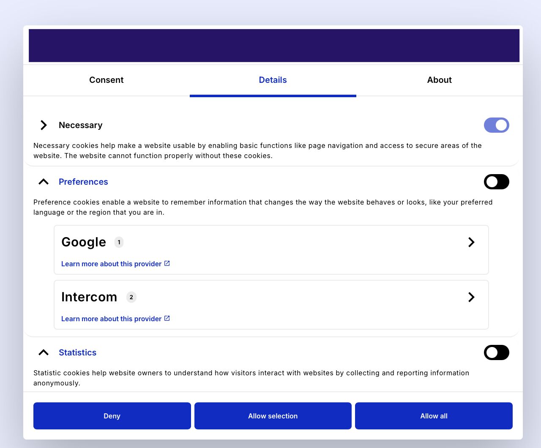Collapse the Preferences category chevron
The image size is (541, 448).
44,182
